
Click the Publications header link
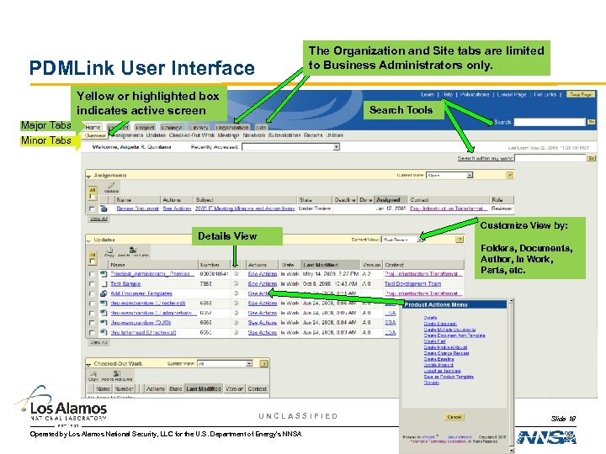pos(475,94)
